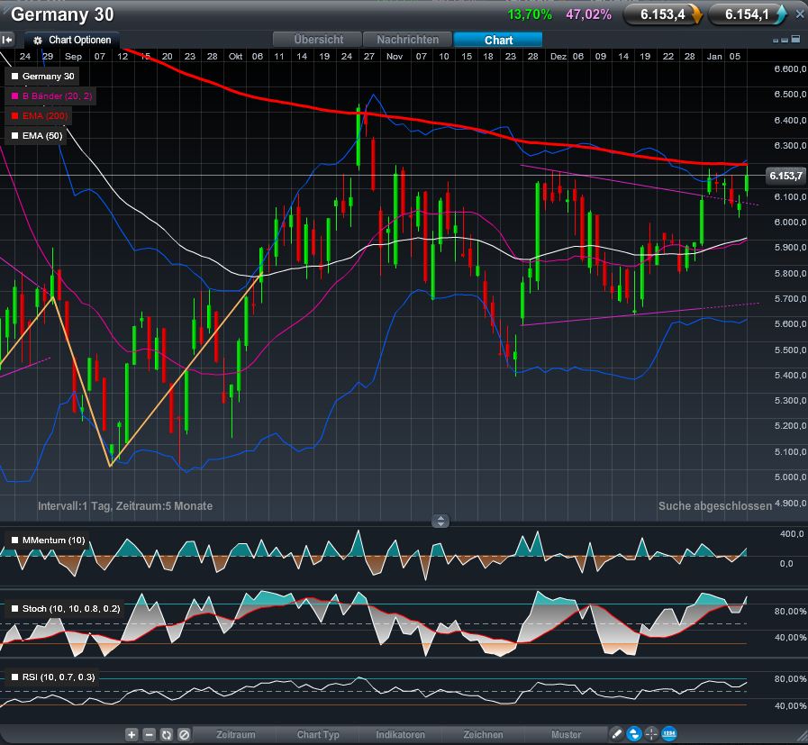Click the zoom out minus icon
This screenshot has height=745, width=808.
click(x=149, y=735)
